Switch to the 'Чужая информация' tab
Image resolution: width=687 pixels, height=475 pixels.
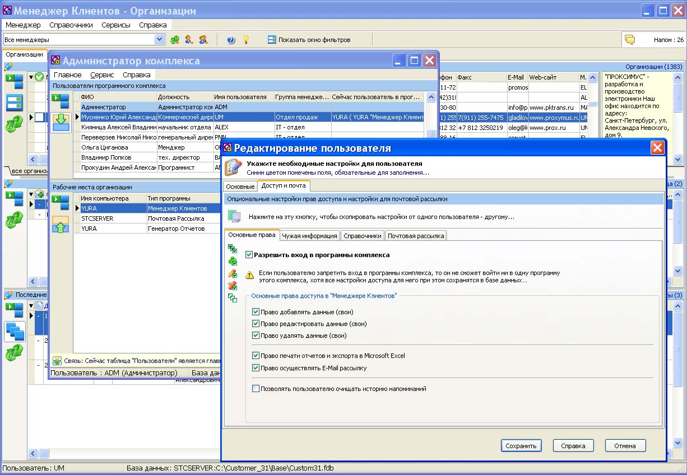point(310,236)
